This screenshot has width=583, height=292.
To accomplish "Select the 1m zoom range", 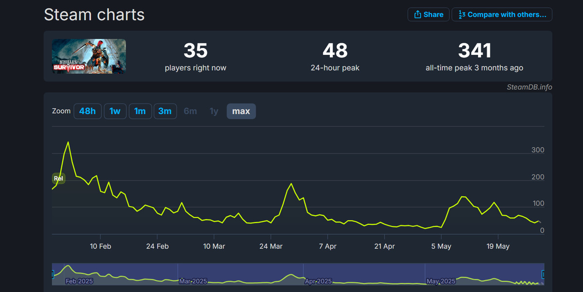I will coord(140,111).
